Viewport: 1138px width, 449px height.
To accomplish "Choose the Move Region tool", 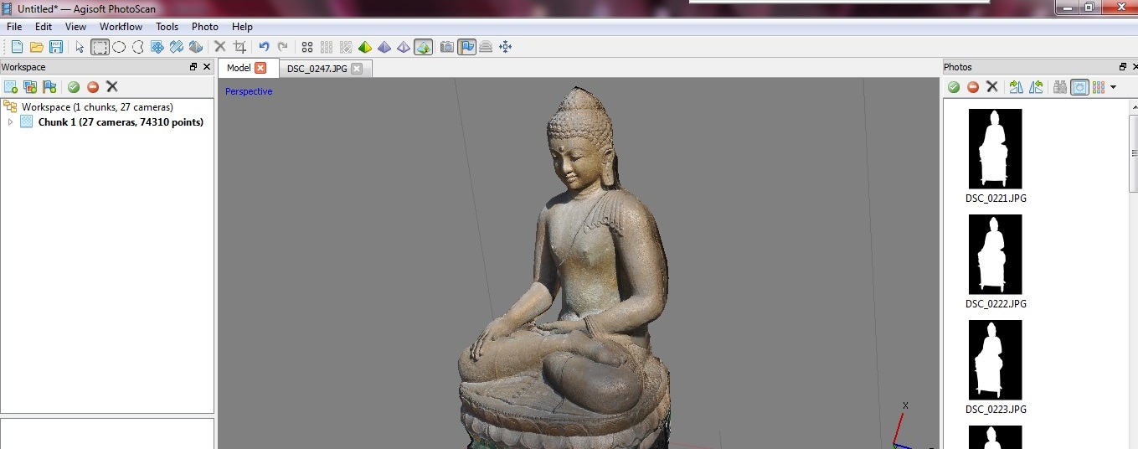I will [157, 47].
